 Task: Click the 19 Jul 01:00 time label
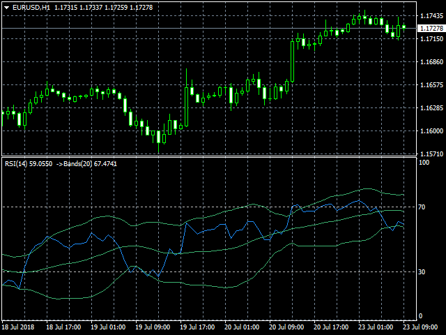click(x=108, y=327)
